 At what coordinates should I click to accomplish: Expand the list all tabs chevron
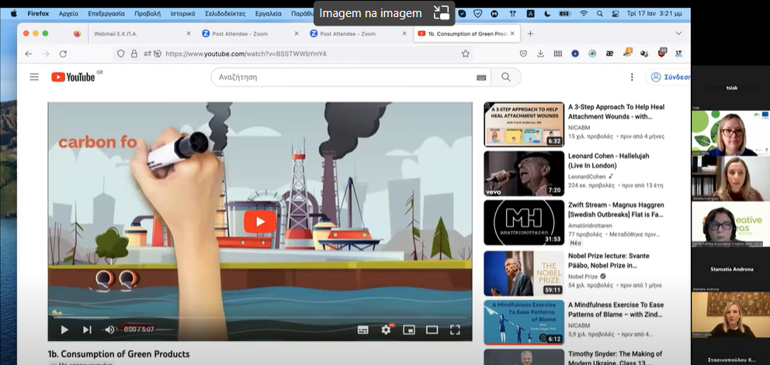pos(678,33)
